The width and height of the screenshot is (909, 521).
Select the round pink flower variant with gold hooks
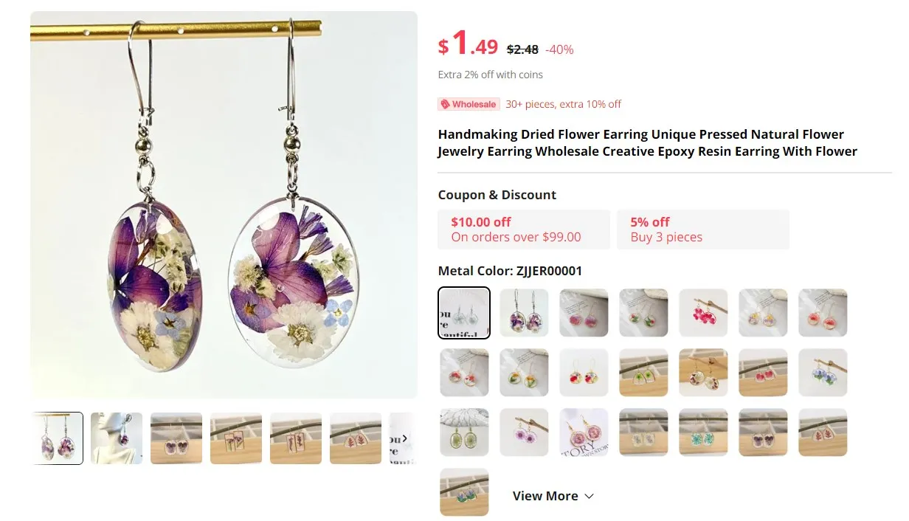[584, 432]
